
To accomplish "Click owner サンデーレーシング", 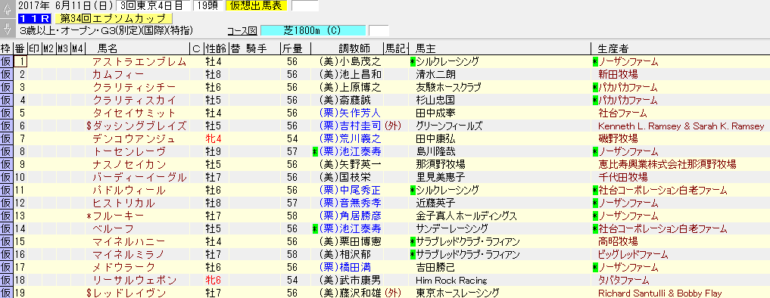I will point(452,228).
